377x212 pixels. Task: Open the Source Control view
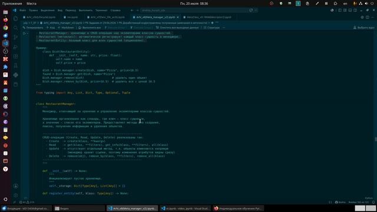click(16, 37)
